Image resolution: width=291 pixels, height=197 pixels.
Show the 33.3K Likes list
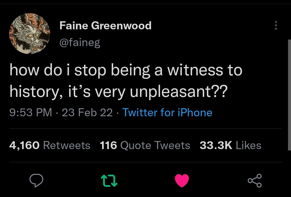[x=230, y=146]
